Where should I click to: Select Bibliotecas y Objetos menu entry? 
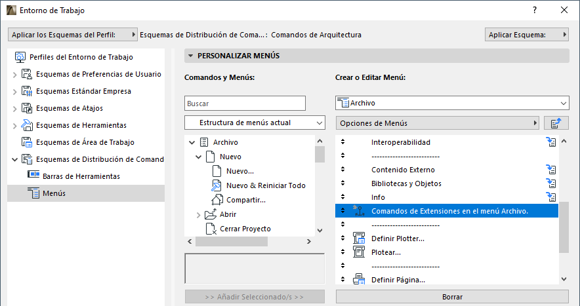pyautogui.click(x=406, y=183)
